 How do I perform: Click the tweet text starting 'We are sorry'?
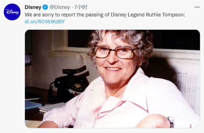click(x=105, y=15)
